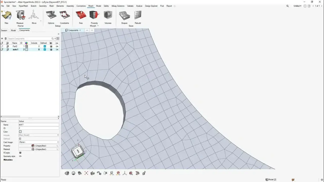Open the Shapes tool in the Save group
This screenshot has width=324, height=182.
(x=124, y=17)
